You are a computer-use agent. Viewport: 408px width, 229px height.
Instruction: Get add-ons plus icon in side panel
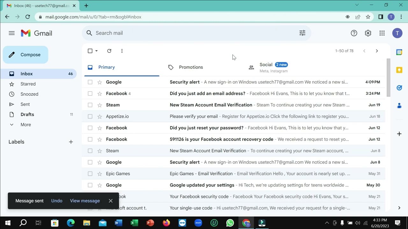coord(399,134)
